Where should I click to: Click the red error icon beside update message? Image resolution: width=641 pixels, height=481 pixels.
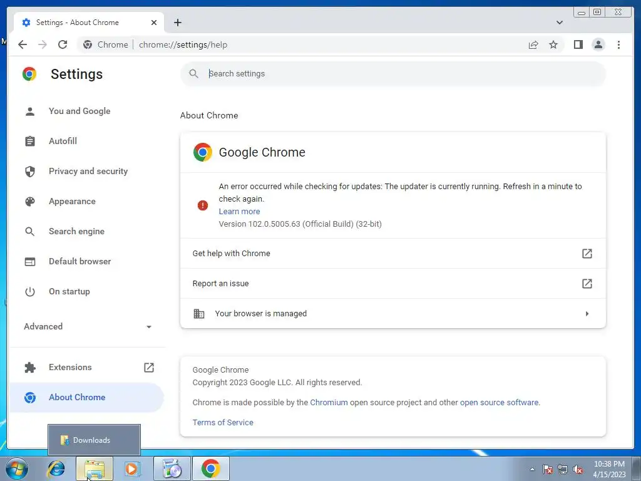[203, 205]
